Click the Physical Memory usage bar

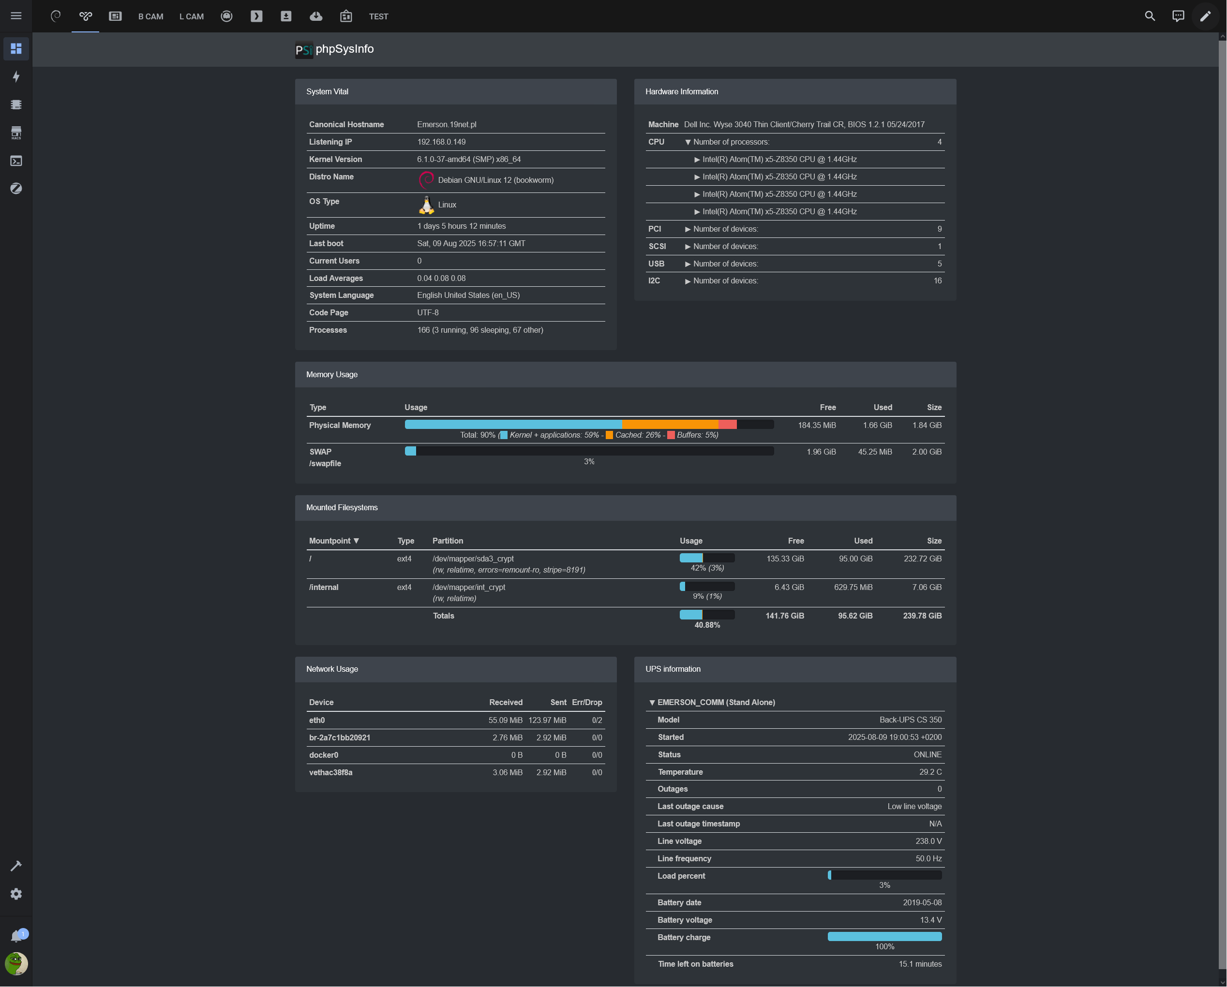pos(588,425)
